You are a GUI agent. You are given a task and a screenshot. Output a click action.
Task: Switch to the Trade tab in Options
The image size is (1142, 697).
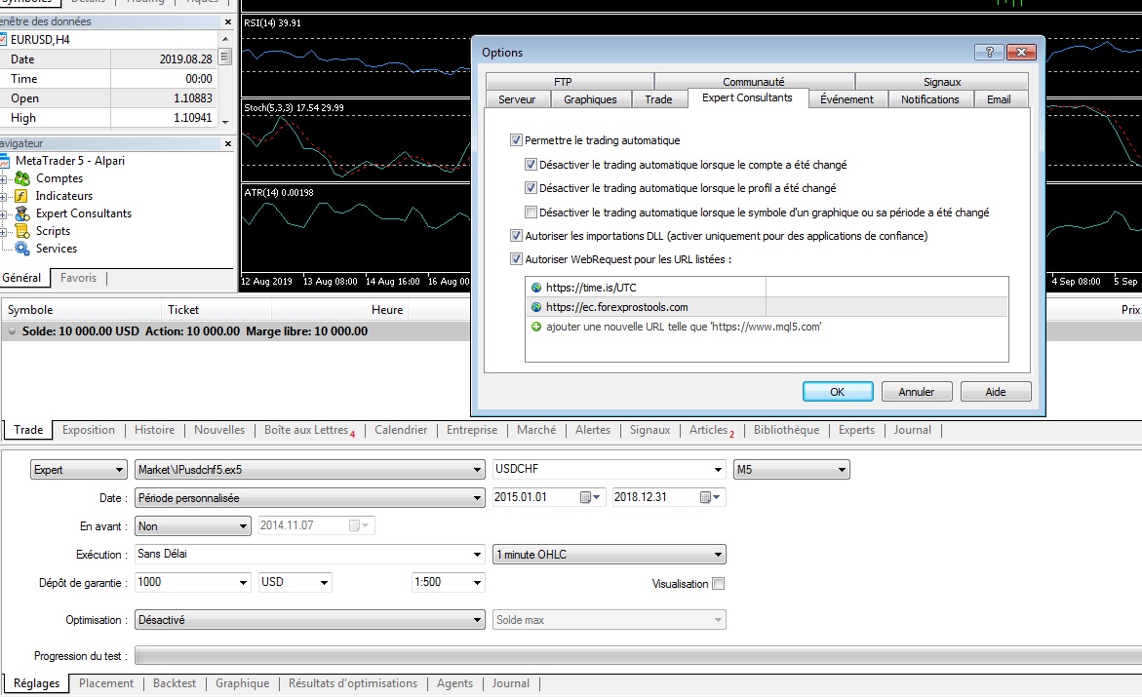(x=658, y=99)
